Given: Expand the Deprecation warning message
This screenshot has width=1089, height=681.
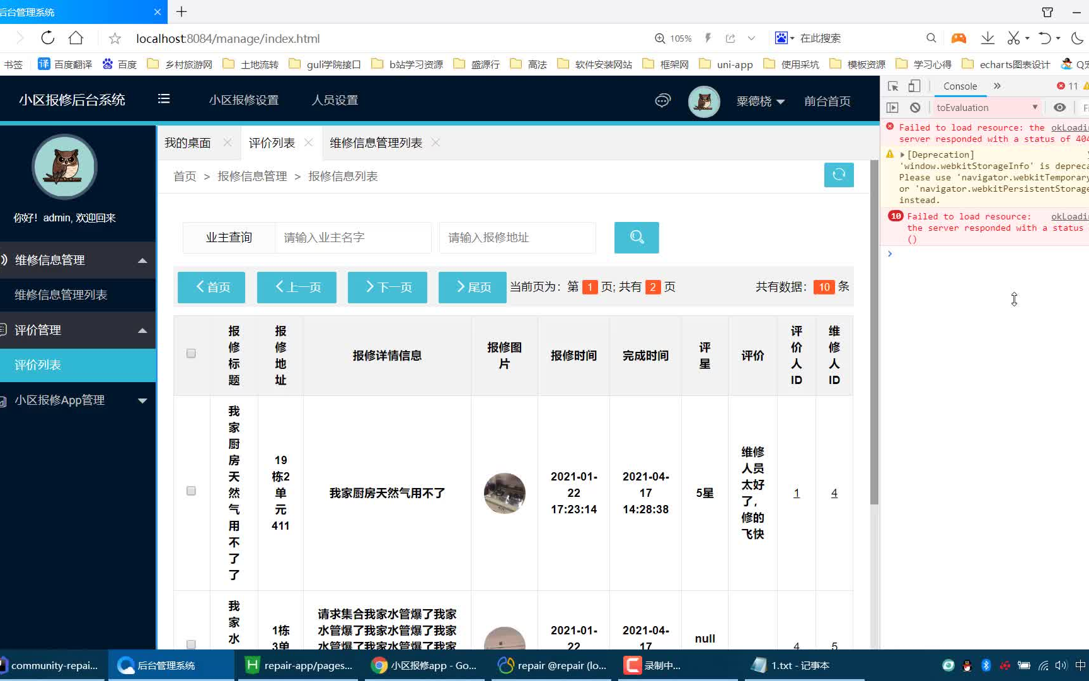Looking at the screenshot, I should pyautogui.click(x=902, y=154).
